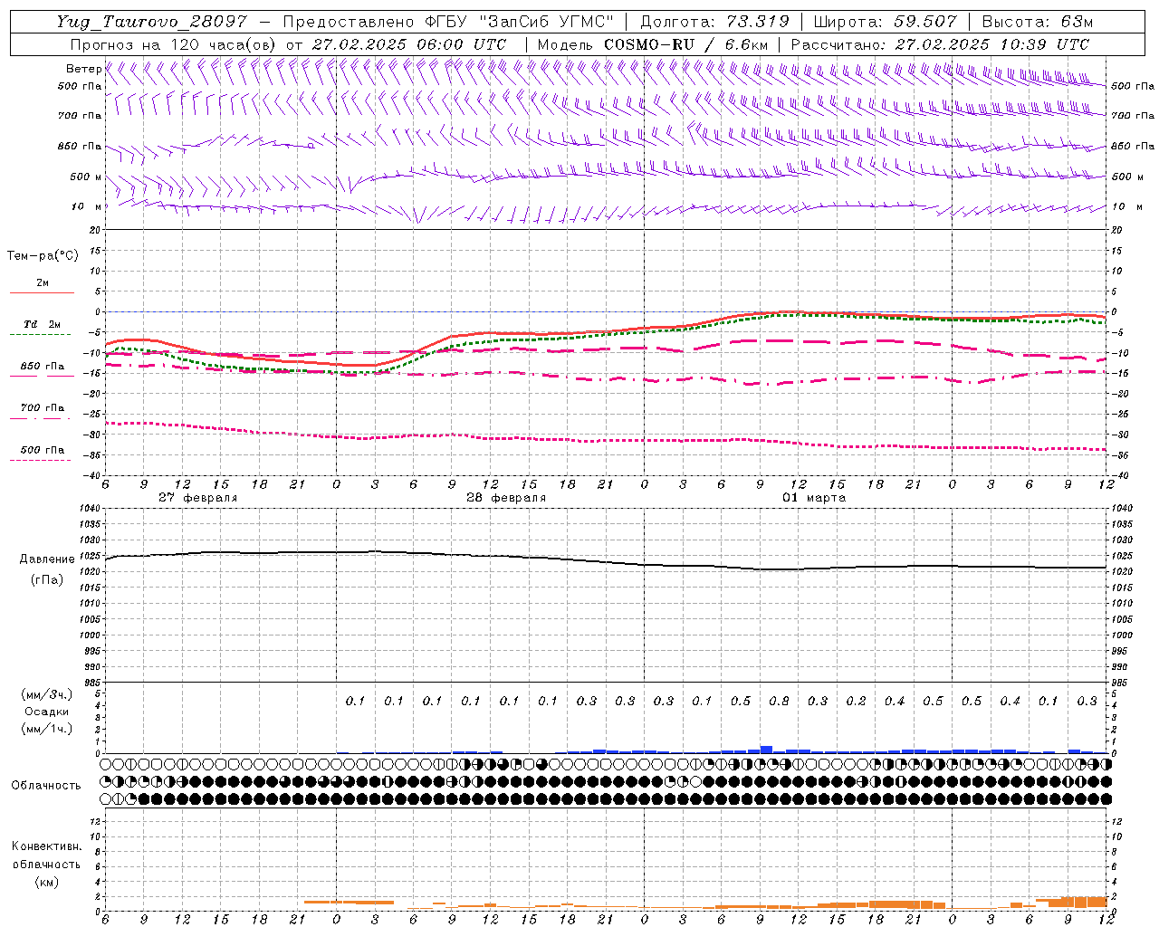The height and width of the screenshot is (927, 1159).
Task: Click the pink dotted 500 гПа legend line
Action: (42, 460)
